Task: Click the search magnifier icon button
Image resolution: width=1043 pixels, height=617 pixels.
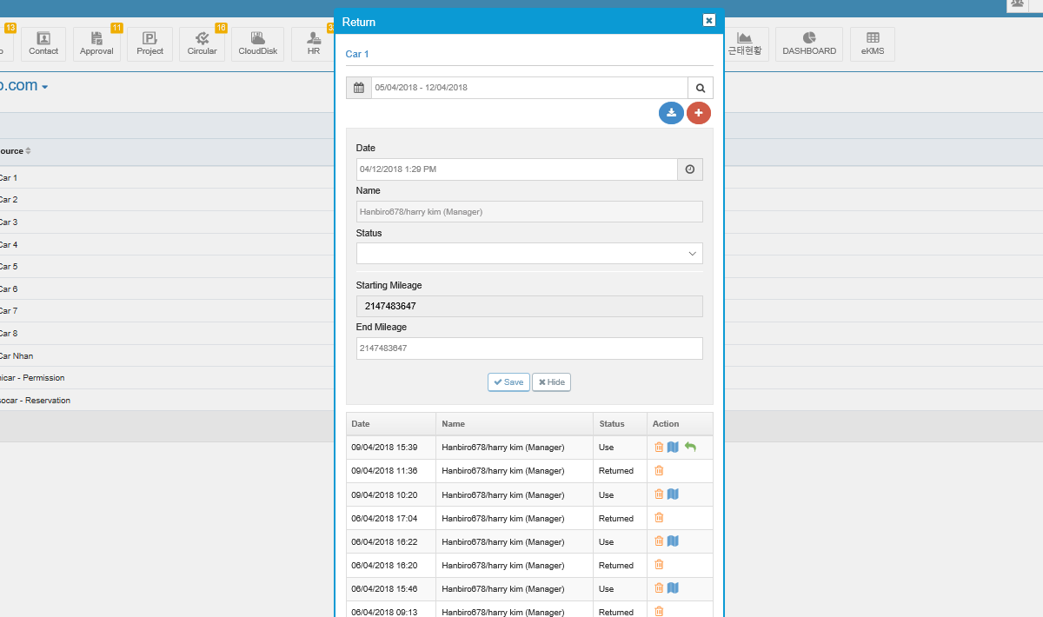Action: pos(700,88)
